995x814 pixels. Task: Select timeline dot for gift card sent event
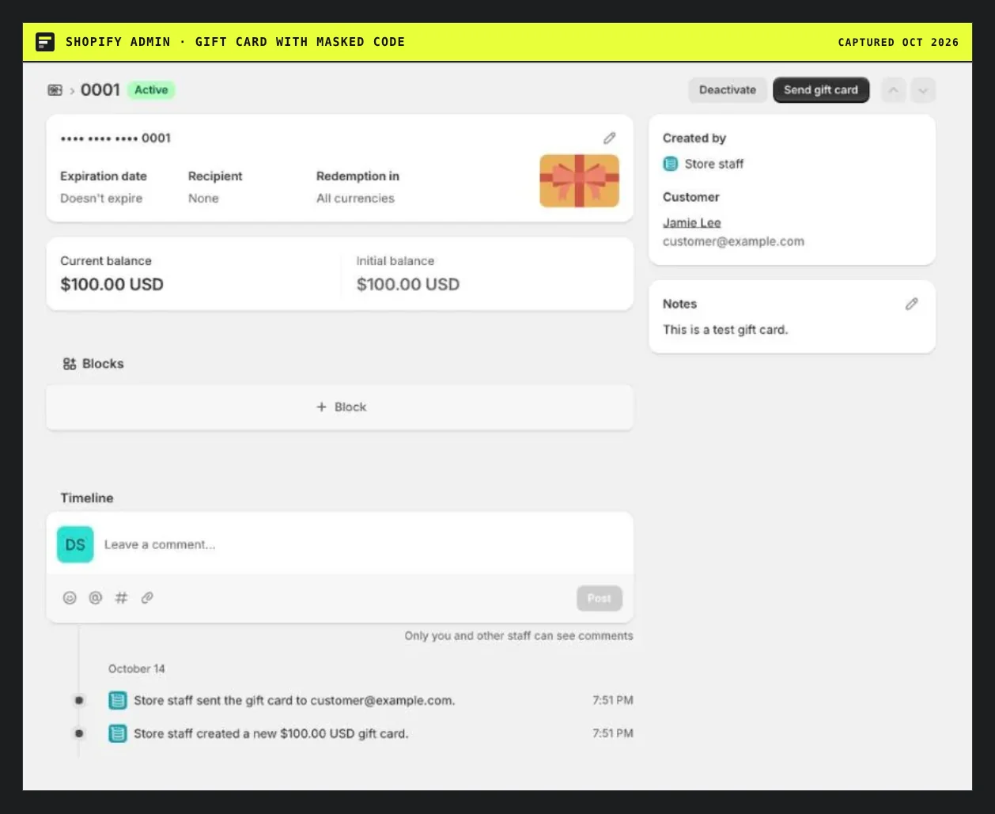pyautogui.click(x=79, y=700)
